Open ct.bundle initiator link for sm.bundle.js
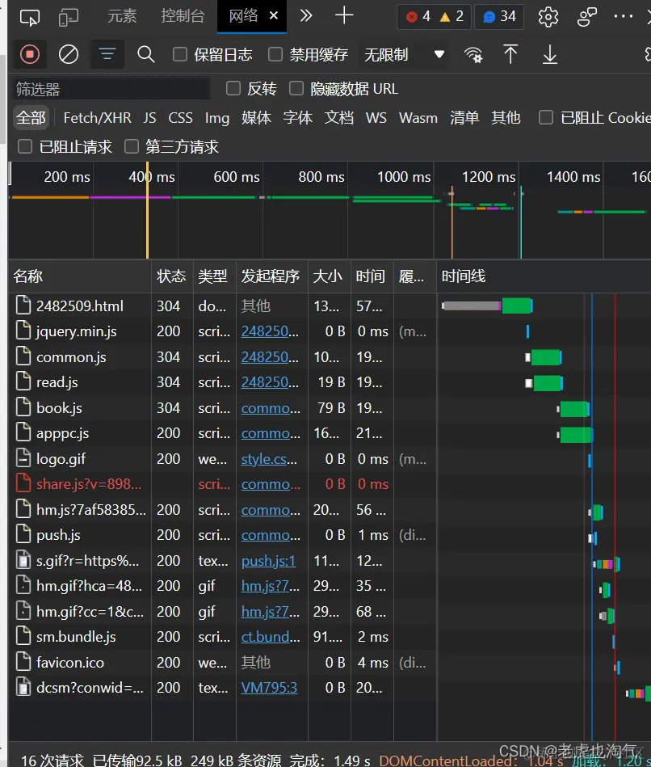Screen dimensions: 651x767 271,637
